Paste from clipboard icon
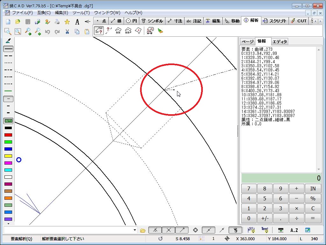Screen dimensions: 326x245 (x=87, y=32)
